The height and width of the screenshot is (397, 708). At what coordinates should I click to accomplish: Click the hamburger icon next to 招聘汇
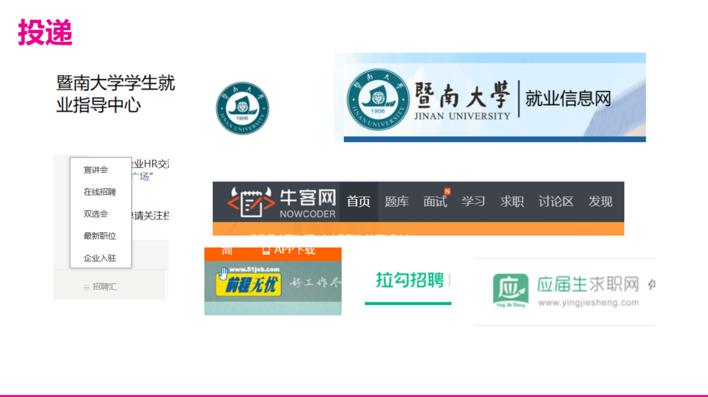[86, 287]
